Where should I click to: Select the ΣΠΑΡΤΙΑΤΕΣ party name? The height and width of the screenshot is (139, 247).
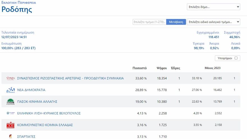[x=26, y=137]
